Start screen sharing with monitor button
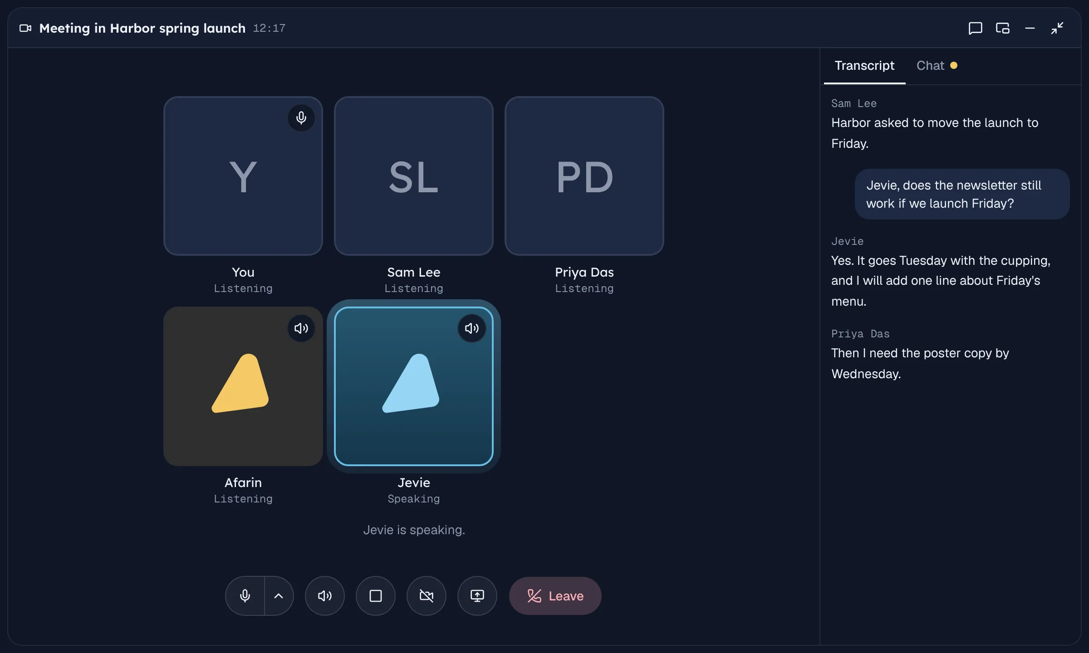The height and width of the screenshot is (653, 1089). 477,595
